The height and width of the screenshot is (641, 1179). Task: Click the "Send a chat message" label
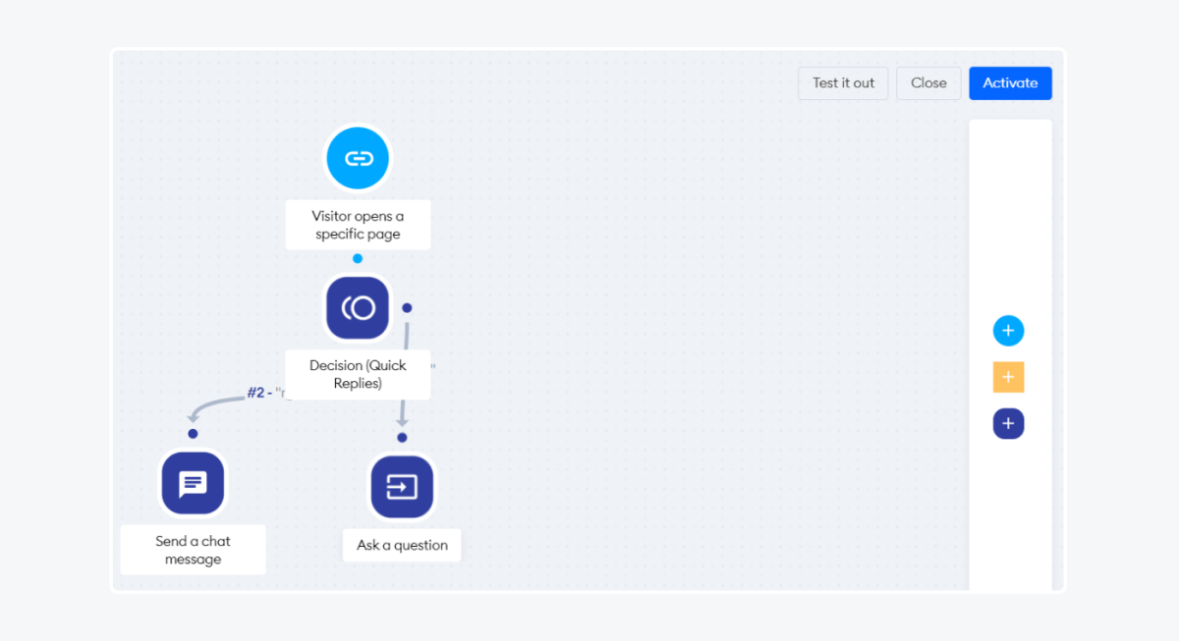pyautogui.click(x=193, y=550)
